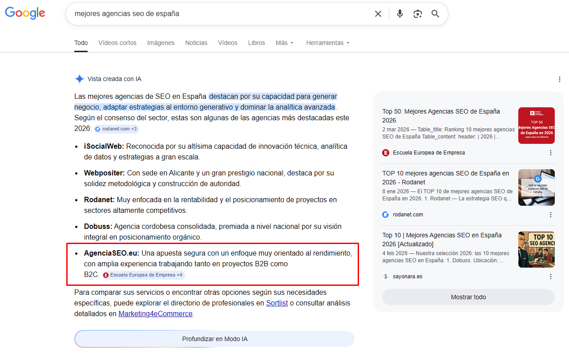
Task: Open Escuela Europea de Empresa +4 source chip
Action: coord(143,275)
